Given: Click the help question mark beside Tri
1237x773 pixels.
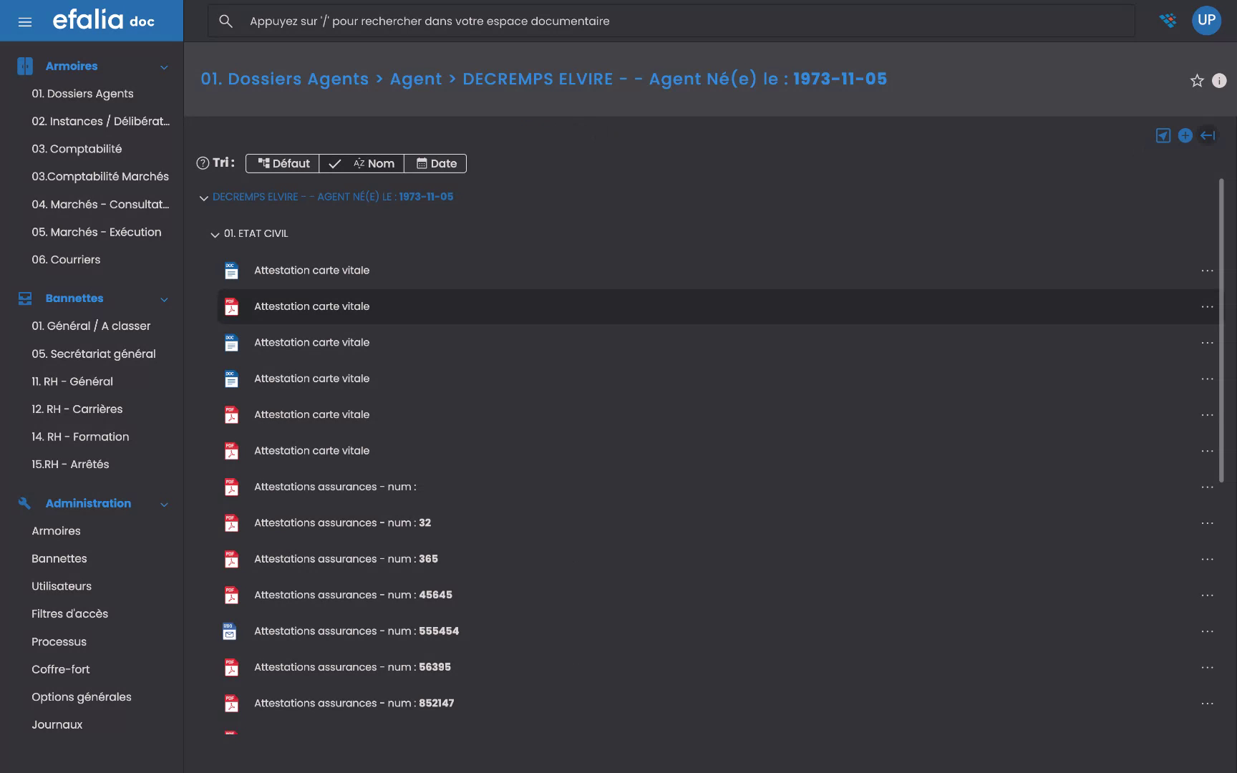Looking at the screenshot, I should 203,162.
